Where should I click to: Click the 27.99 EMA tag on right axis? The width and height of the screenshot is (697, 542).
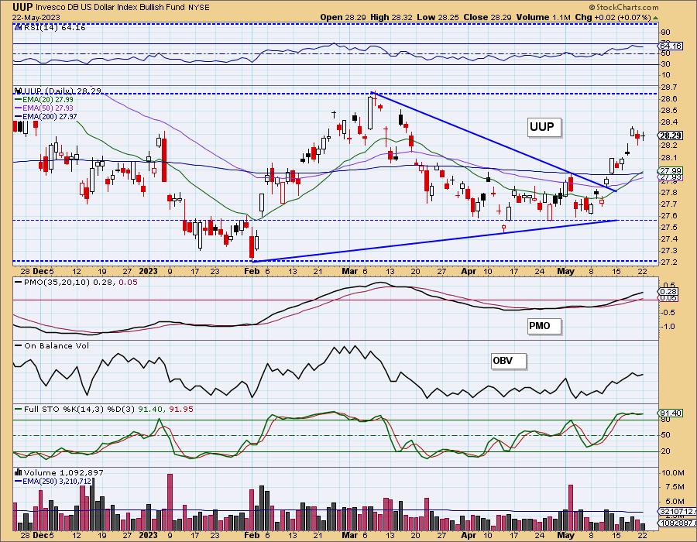(671, 171)
